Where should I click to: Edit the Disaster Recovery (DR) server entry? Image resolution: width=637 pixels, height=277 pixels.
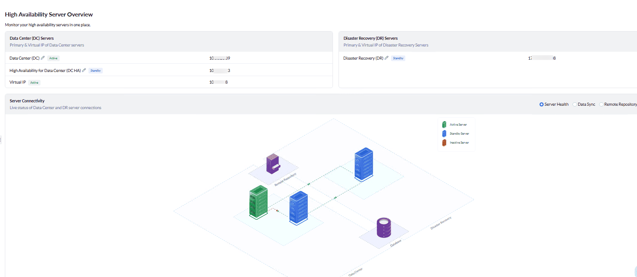387,58
